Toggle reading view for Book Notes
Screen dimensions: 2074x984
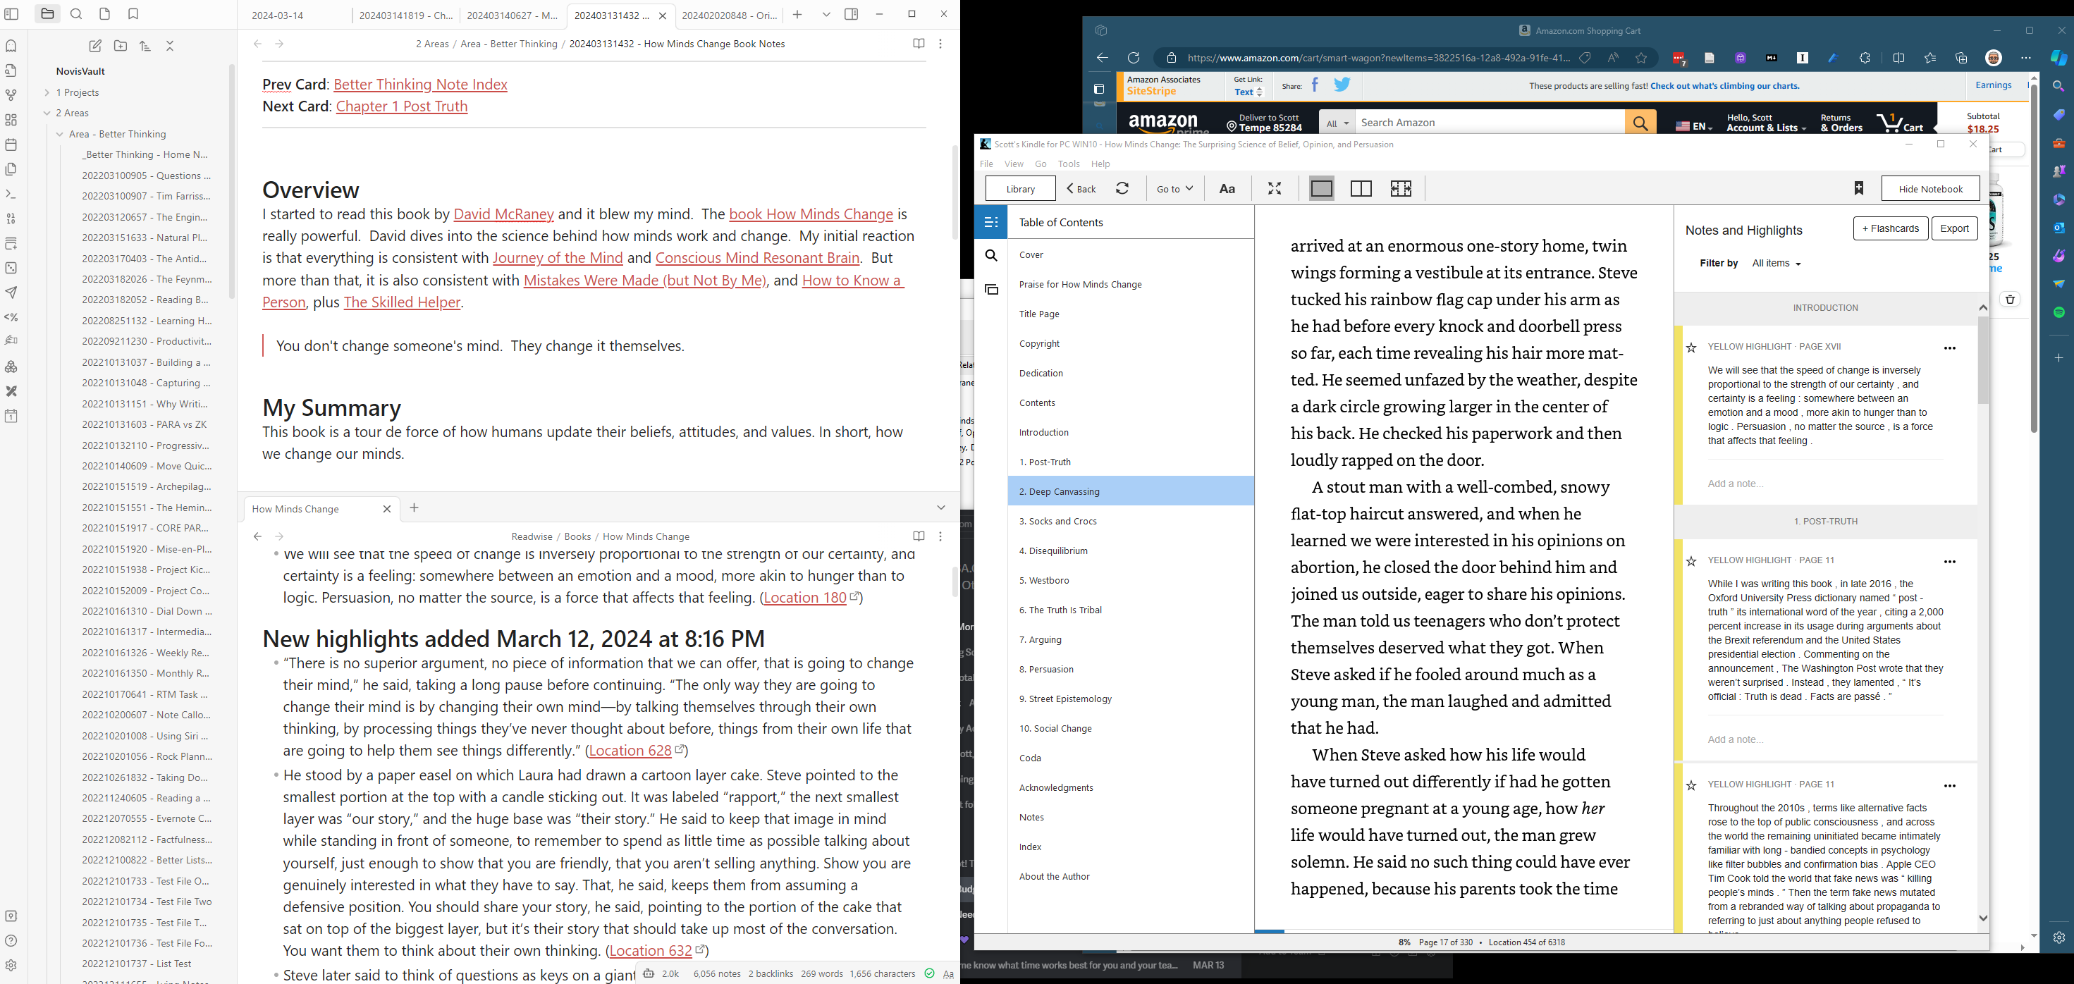[x=919, y=44]
